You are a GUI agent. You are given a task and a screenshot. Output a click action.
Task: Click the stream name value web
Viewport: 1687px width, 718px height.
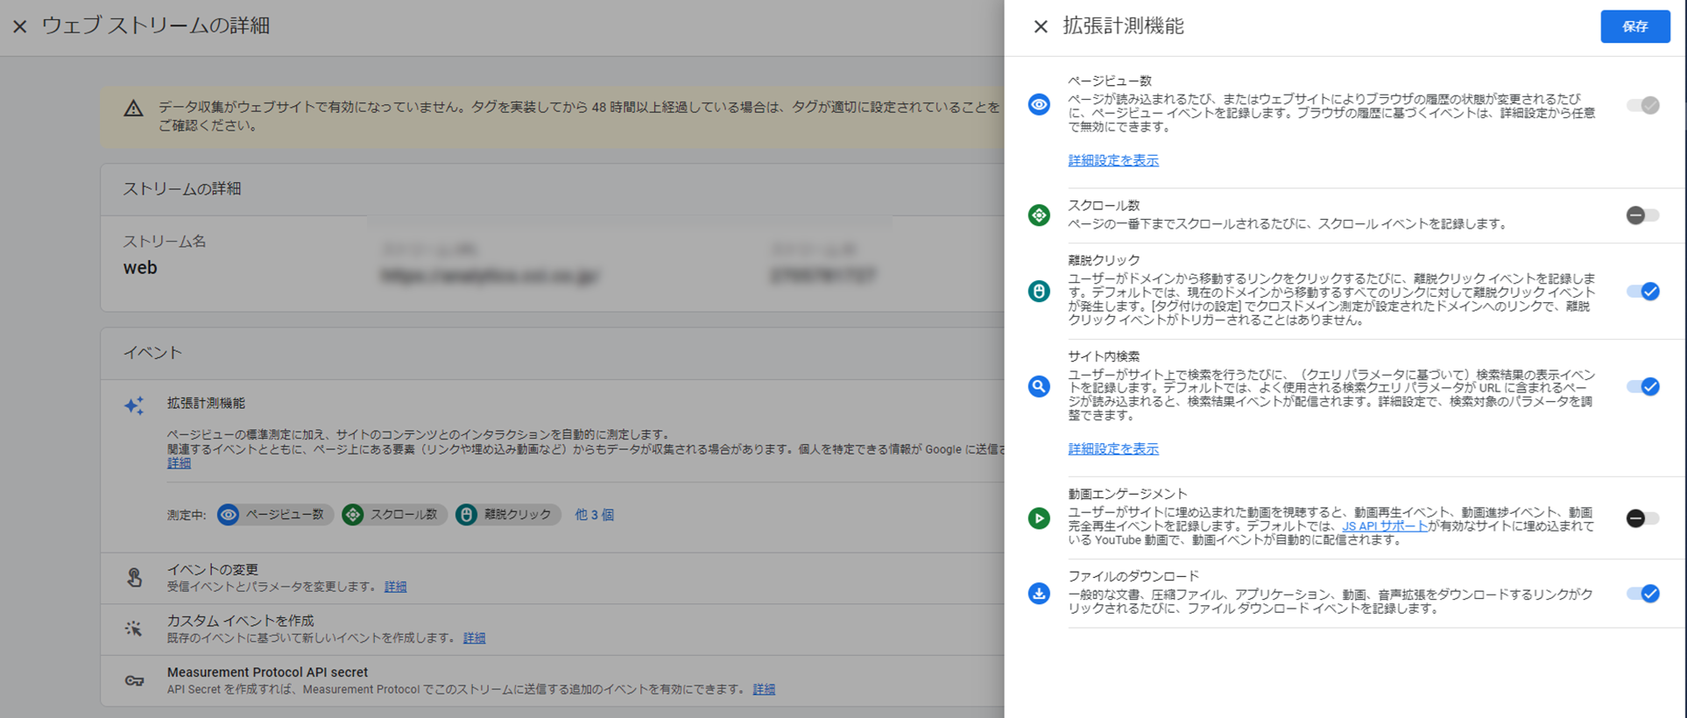pos(140,268)
